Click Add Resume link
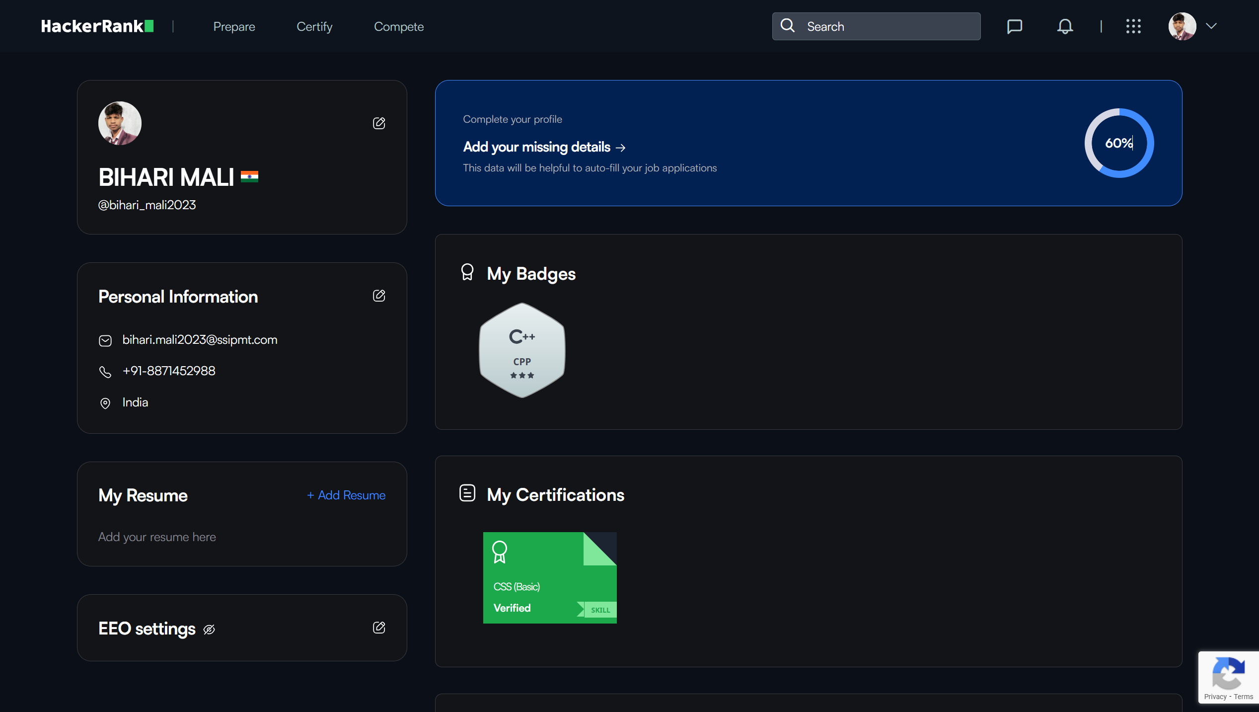 point(346,495)
